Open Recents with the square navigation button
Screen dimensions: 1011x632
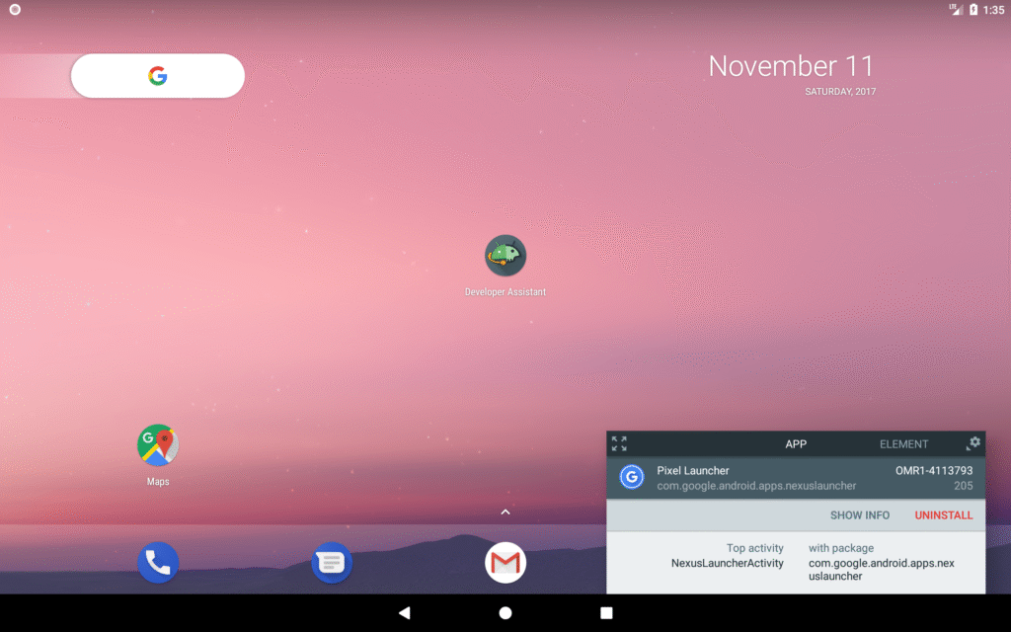pos(605,612)
